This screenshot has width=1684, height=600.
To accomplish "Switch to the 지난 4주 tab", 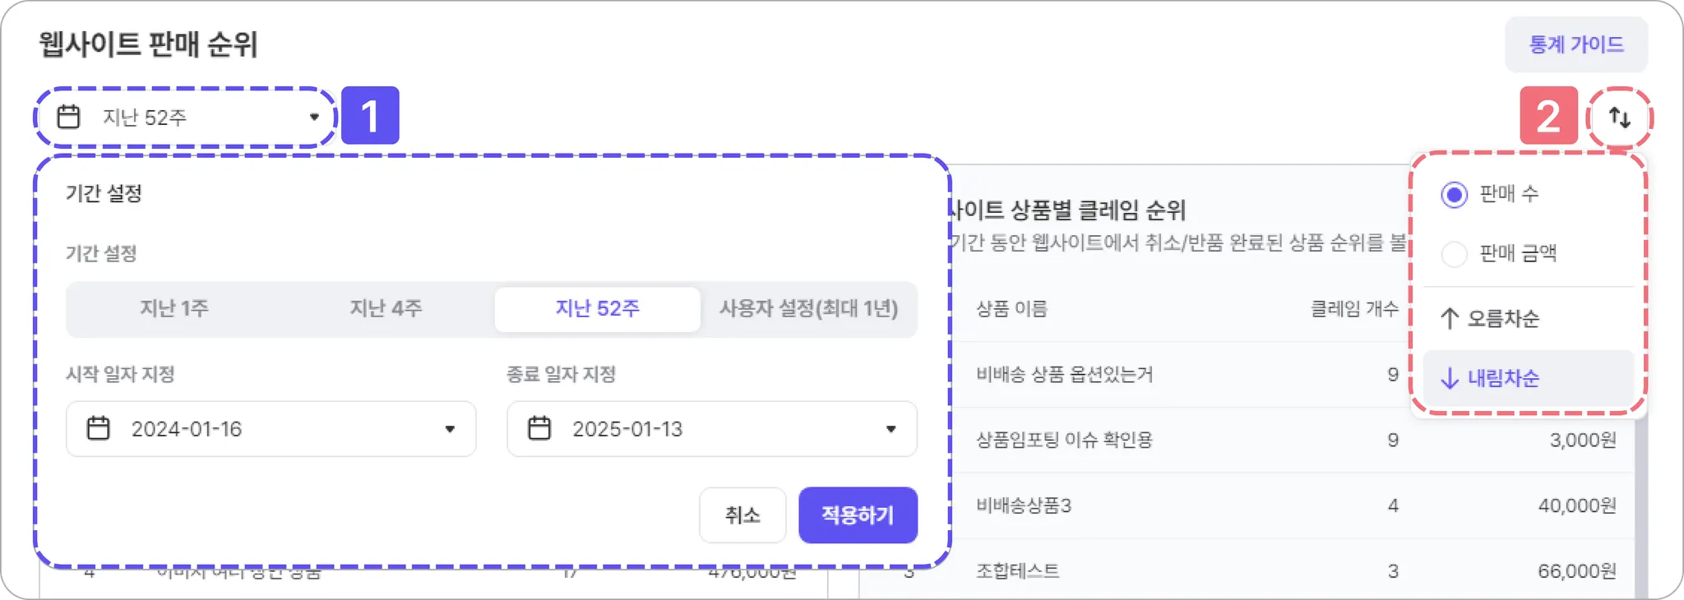I will tap(386, 309).
